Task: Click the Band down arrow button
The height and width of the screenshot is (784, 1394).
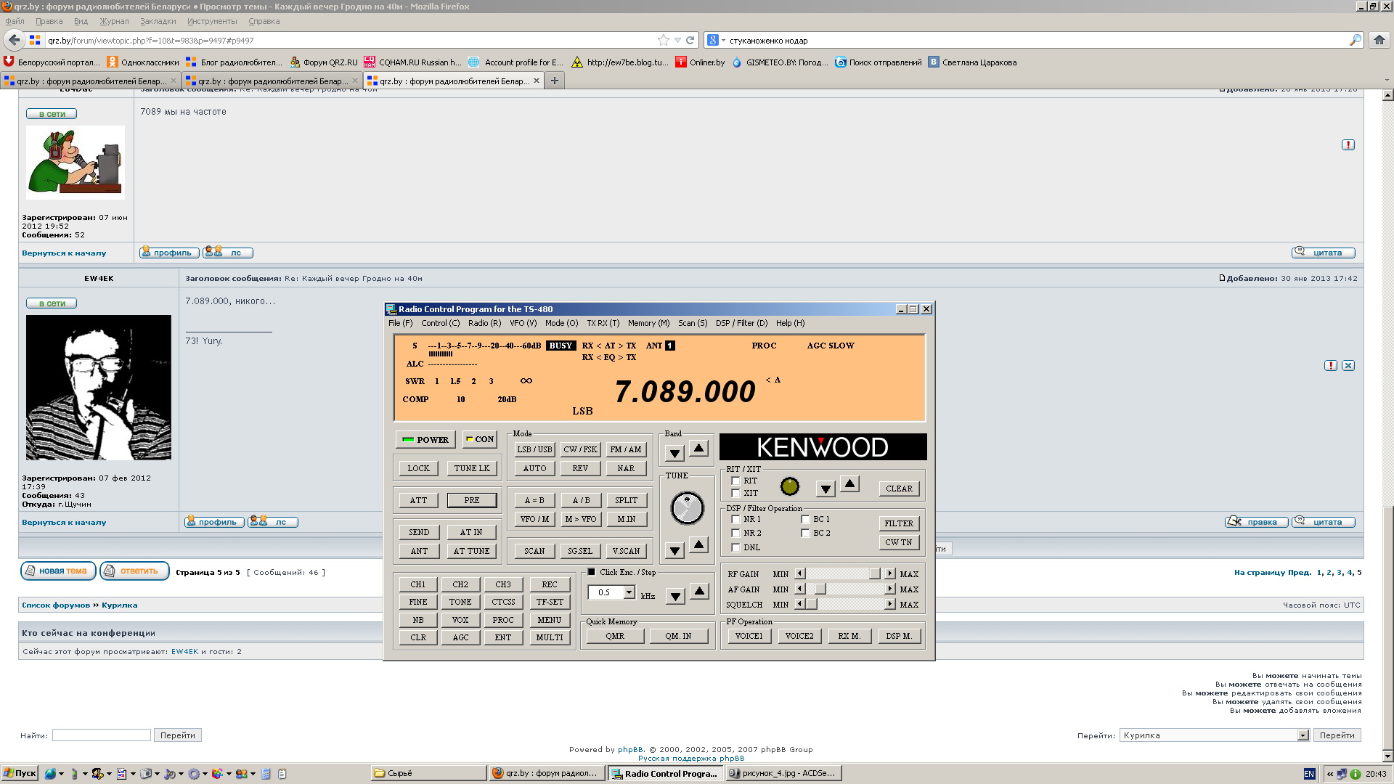Action: (674, 454)
